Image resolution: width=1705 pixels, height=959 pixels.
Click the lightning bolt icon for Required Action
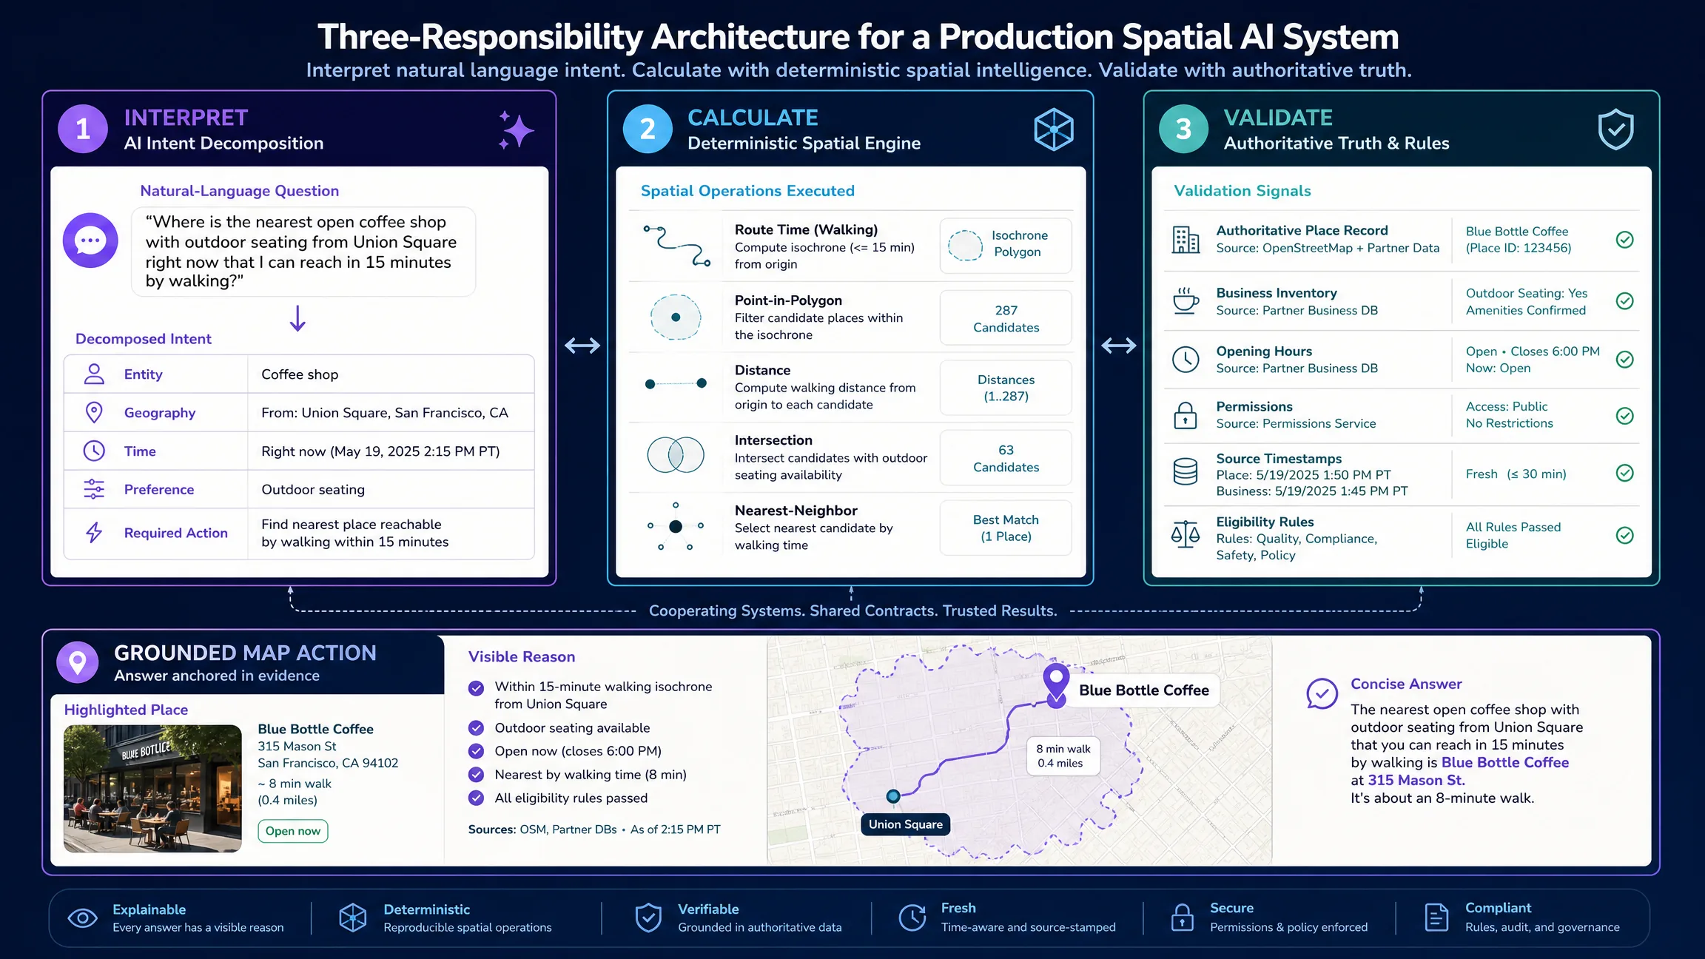94,532
